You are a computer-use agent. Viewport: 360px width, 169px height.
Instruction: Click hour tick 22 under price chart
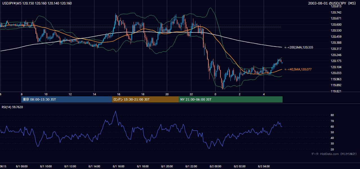pyautogui.click(x=191, y=94)
